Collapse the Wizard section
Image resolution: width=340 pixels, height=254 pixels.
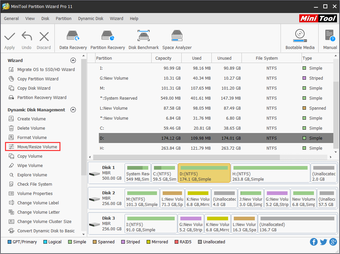click(73, 60)
